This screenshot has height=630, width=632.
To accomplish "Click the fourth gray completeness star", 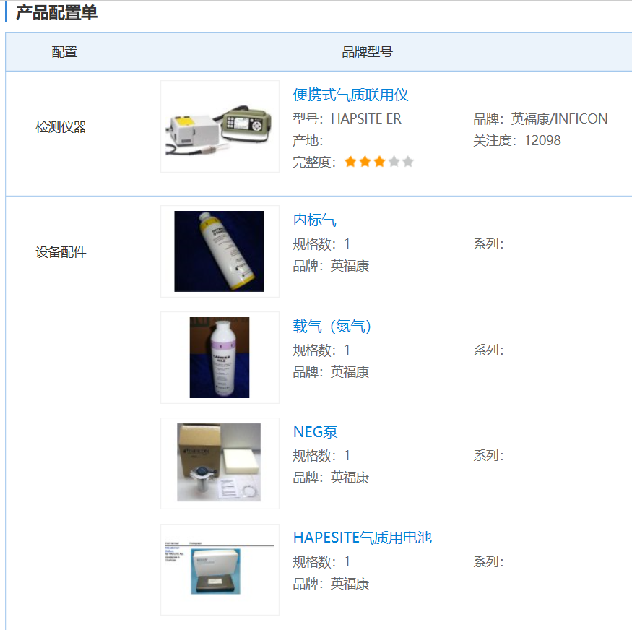I will (394, 162).
